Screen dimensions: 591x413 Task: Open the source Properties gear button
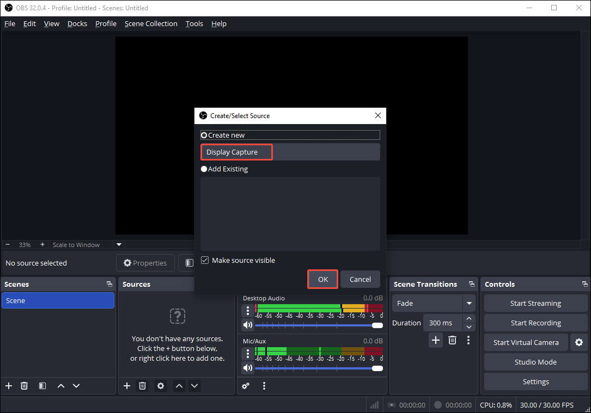click(145, 263)
